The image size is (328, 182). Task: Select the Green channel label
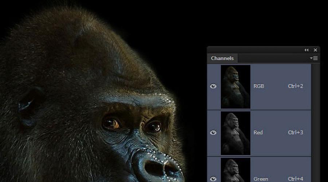261,179
